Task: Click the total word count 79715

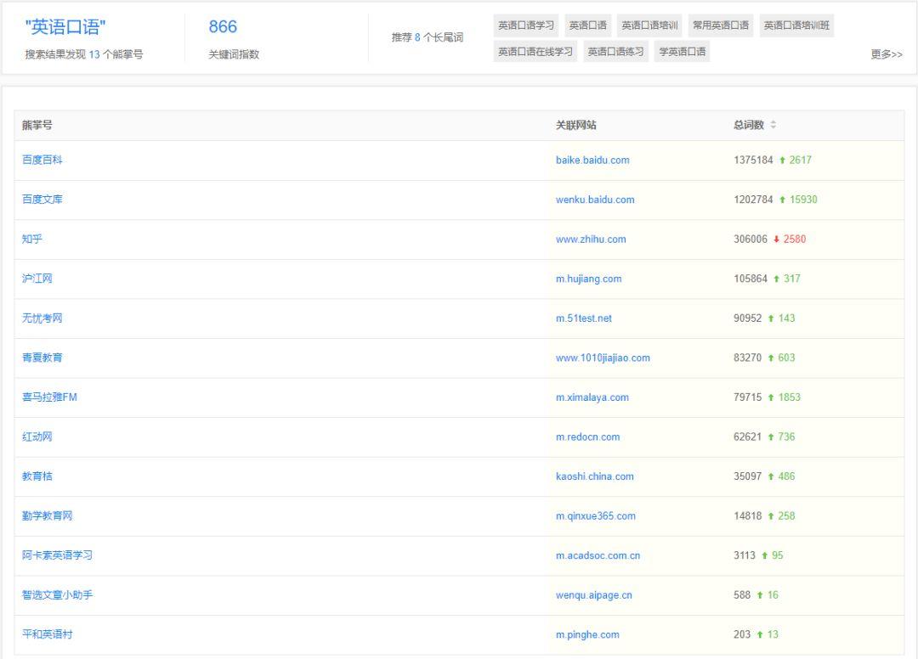Action: click(748, 397)
